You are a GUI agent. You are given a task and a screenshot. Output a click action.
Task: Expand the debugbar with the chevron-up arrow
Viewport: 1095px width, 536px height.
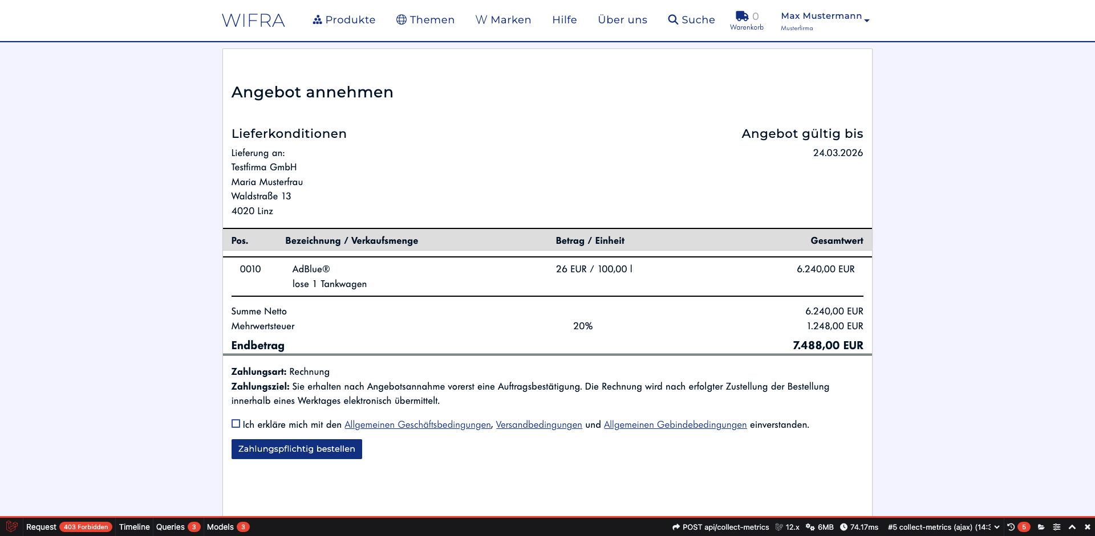coord(1073,527)
